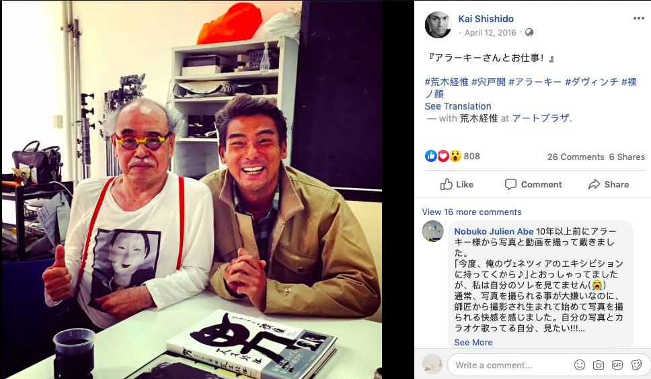Open the three-dot post options menu

pyautogui.click(x=638, y=18)
